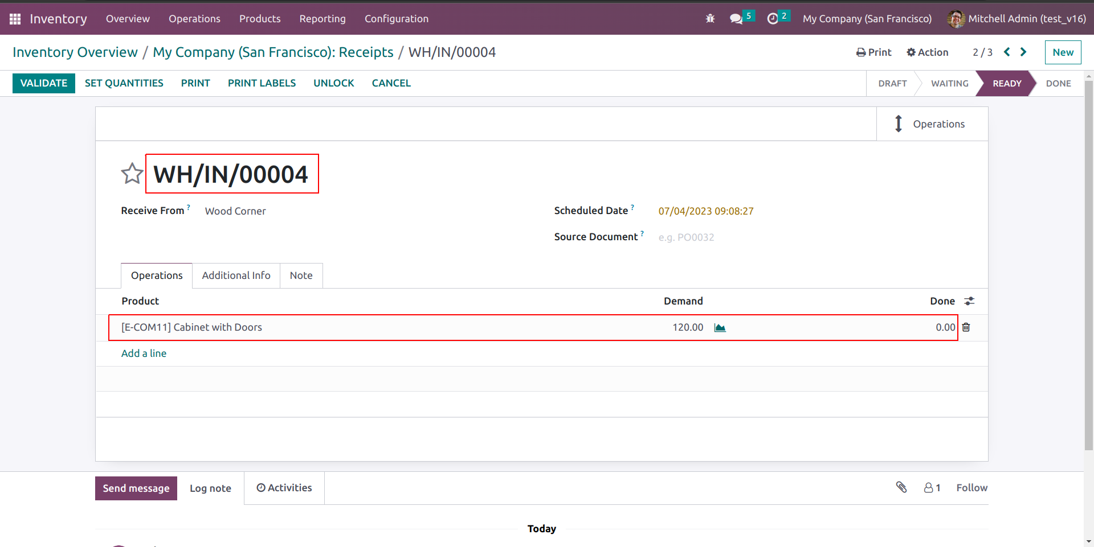Click the paperclip attachments icon
The height and width of the screenshot is (547, 1094).
click(901, 487)
